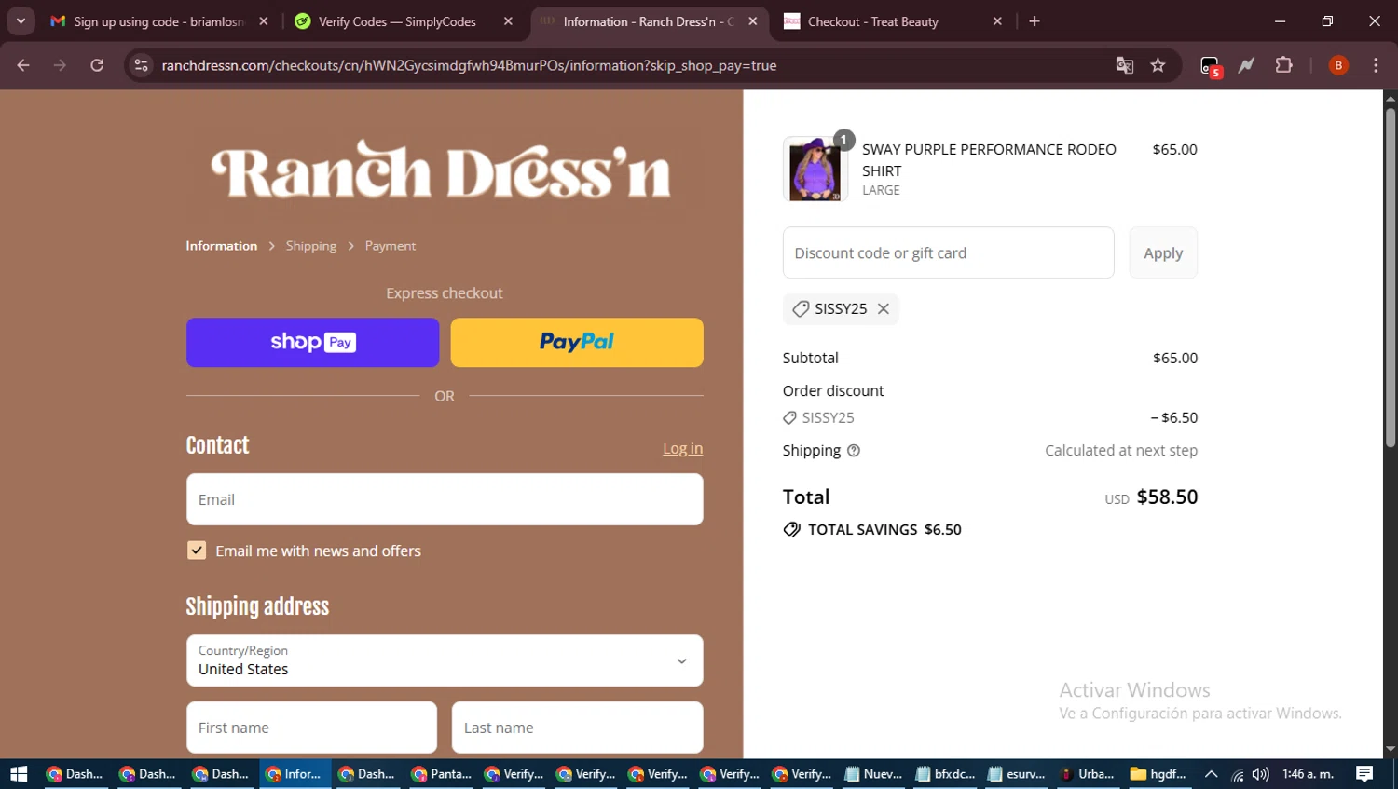Reload the current page
Viewport: 1398px width, 789px height.
97,65
